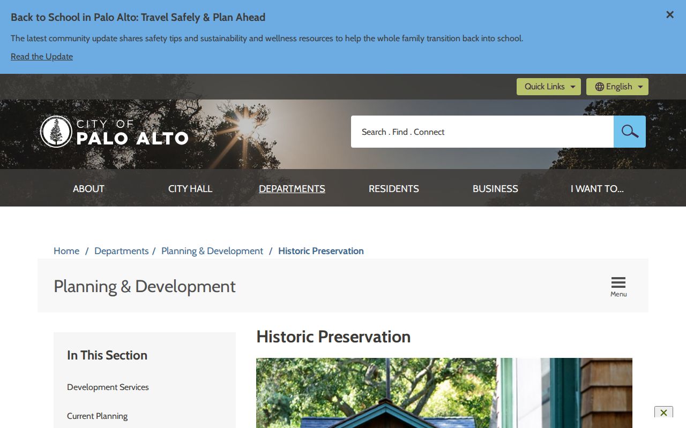Screen dimensions: 686x428
Task: Click the Back to School banner headline
Action: (138, 17)
